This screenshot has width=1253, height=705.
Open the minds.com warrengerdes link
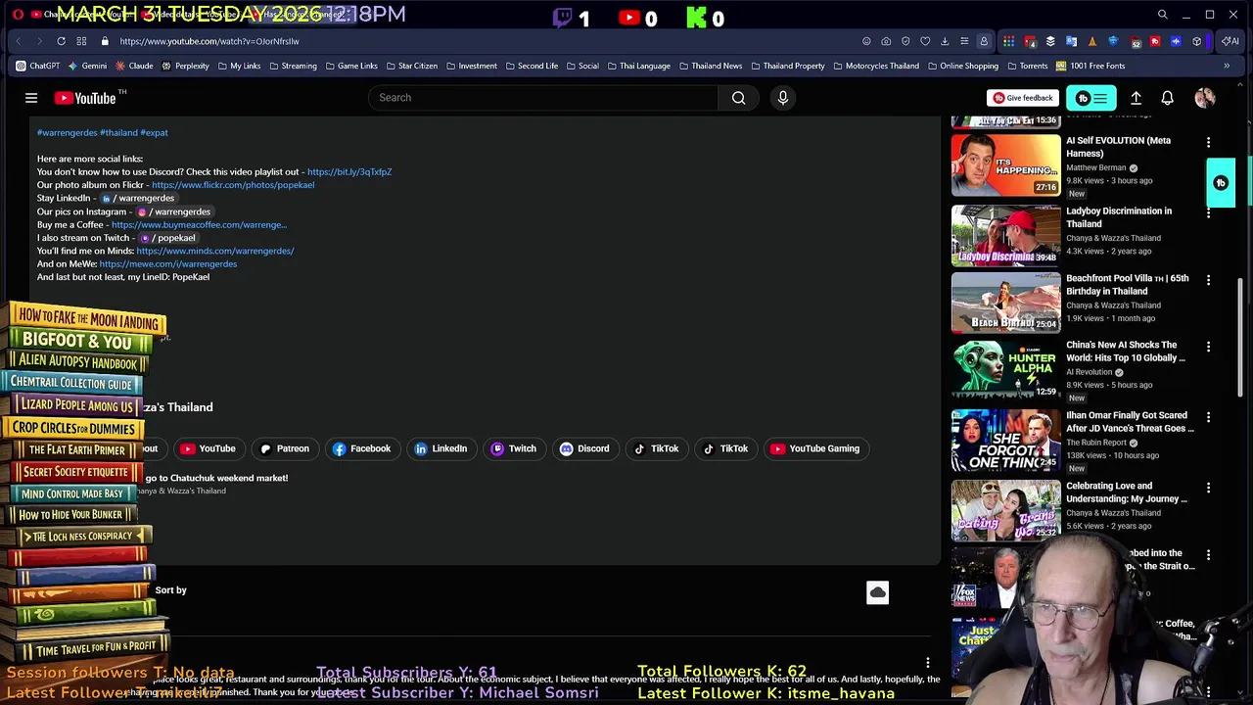pos(215,252)
